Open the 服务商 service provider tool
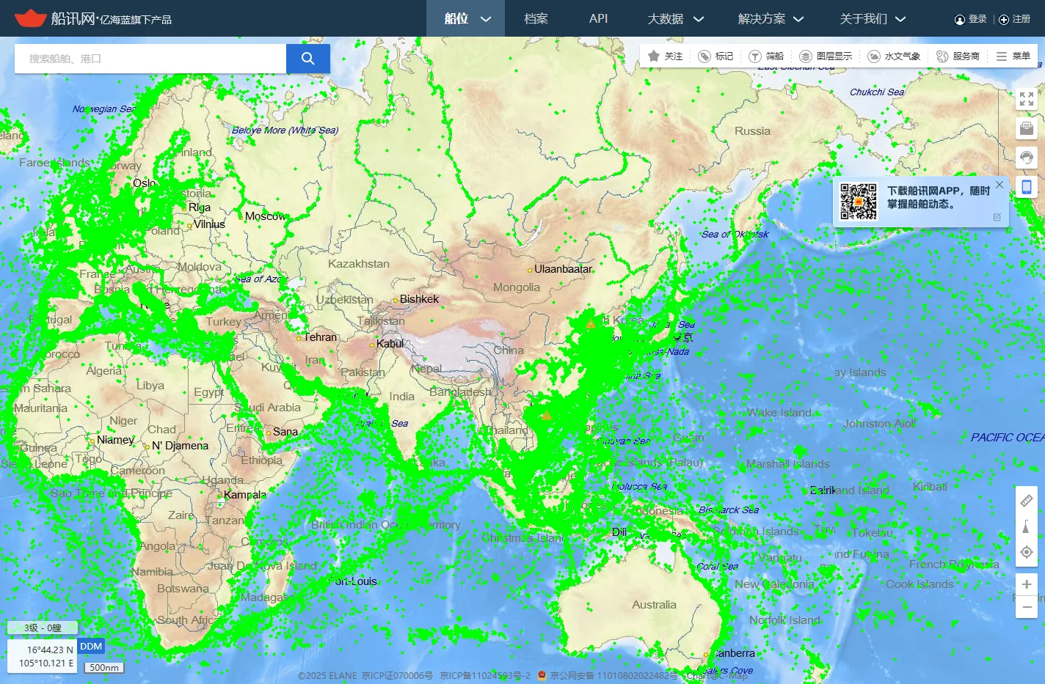The width and height of the screenshot is (1045, 684). [958, 56]
